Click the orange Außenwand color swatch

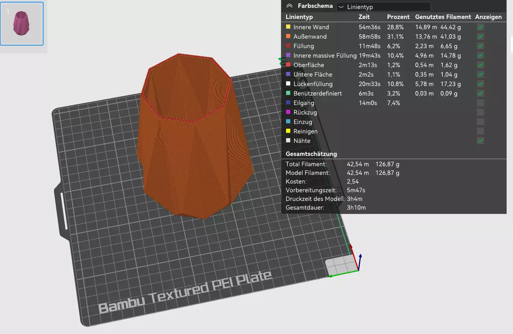tap(288, 36)
